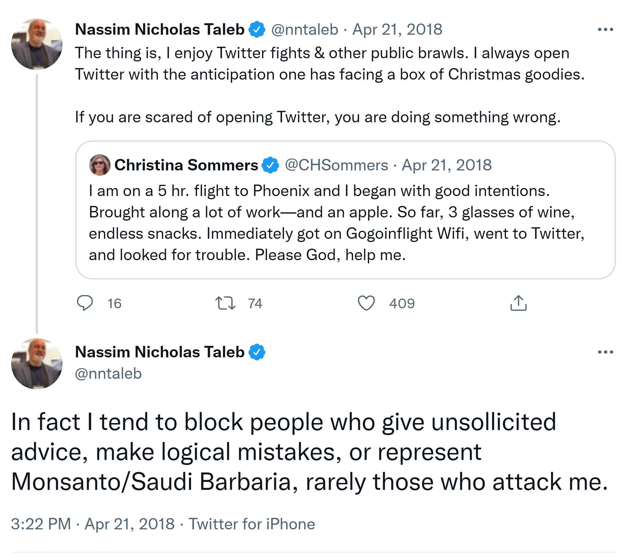
Task: Share the tweet via upload arrow icon
Action: [x=518, y=303]
